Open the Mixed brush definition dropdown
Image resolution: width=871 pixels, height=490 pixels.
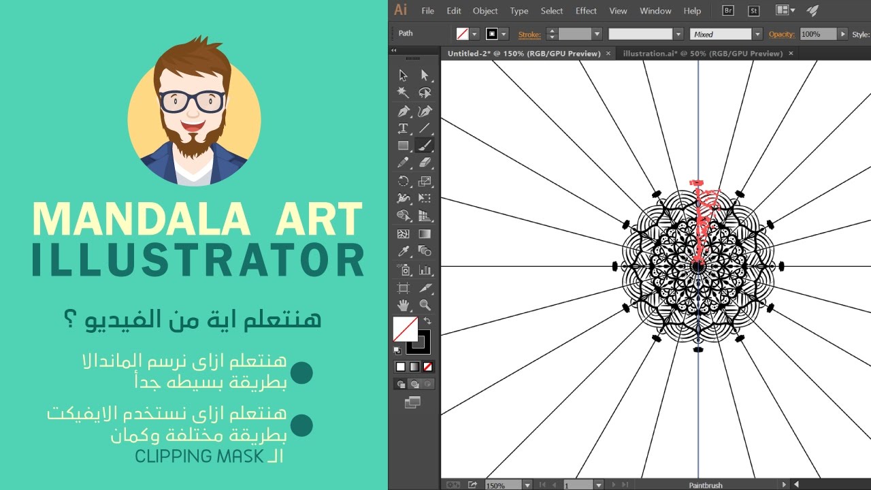[757, 34]
